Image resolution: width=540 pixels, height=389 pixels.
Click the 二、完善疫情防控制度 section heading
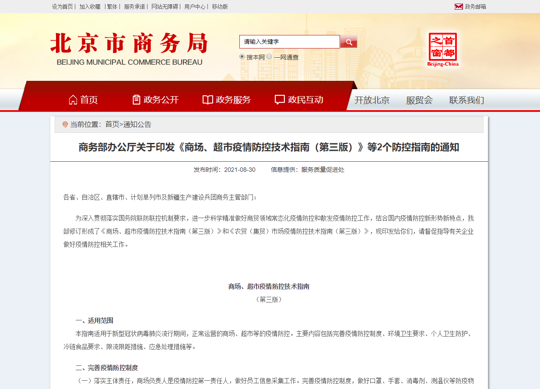click(x=107, y=368)
